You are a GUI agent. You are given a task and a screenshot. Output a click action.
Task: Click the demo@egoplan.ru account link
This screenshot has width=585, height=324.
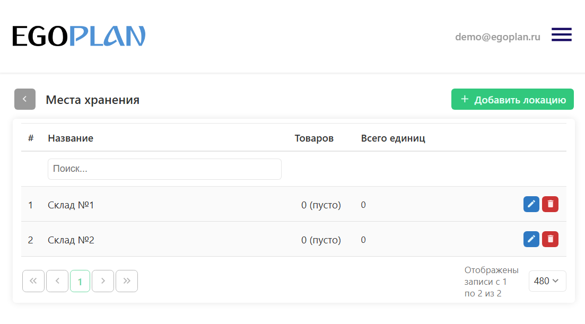click(x=497, y=37)
